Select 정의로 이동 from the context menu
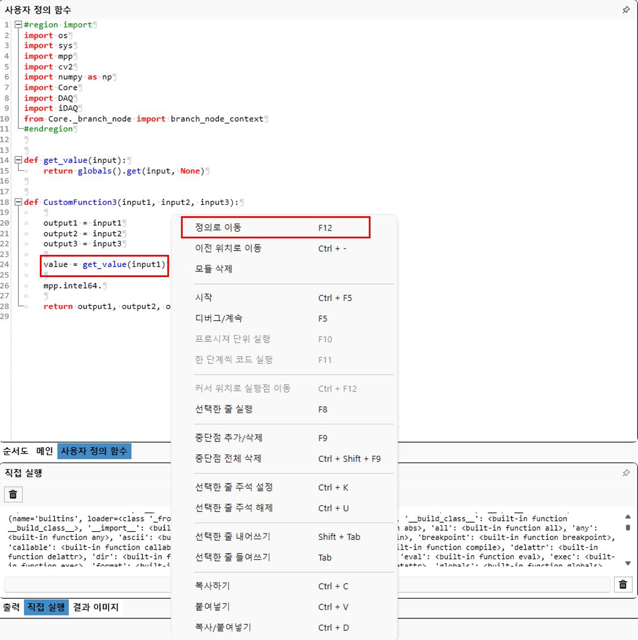638x640 pixels. [x=218, y=228]
